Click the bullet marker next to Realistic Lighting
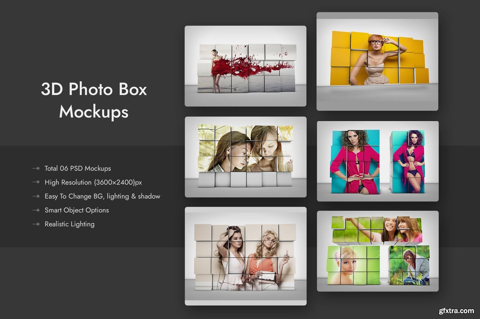The width and height of the screenshot is (480, 319). coord(36,224)
